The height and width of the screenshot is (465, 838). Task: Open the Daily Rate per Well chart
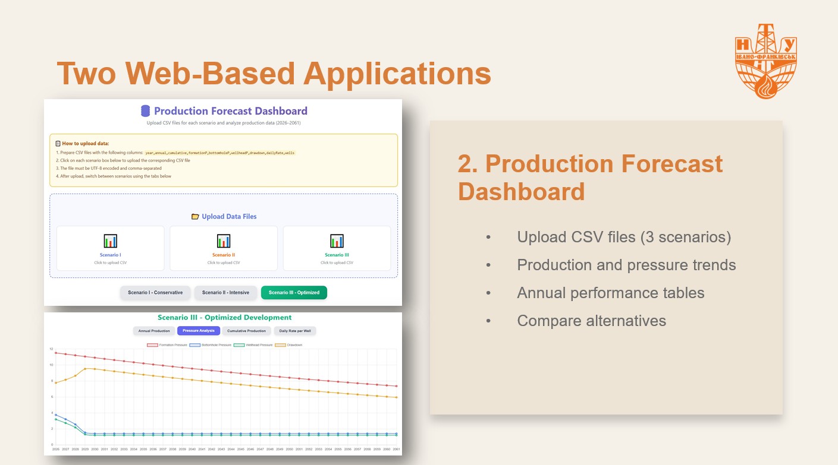point(295,331)
